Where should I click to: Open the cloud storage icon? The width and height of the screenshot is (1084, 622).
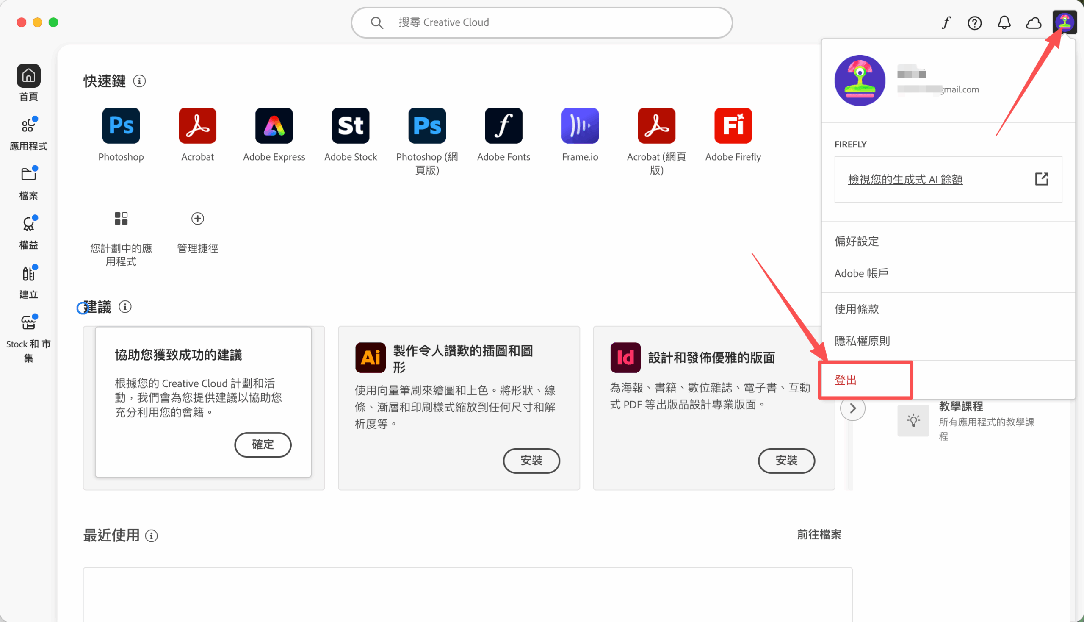1034,23
